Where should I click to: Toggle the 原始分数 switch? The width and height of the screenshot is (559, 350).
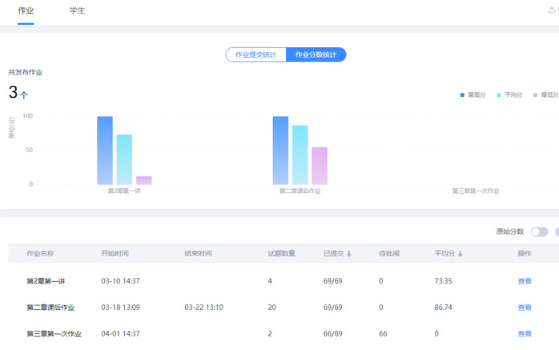tap(539, 231)
